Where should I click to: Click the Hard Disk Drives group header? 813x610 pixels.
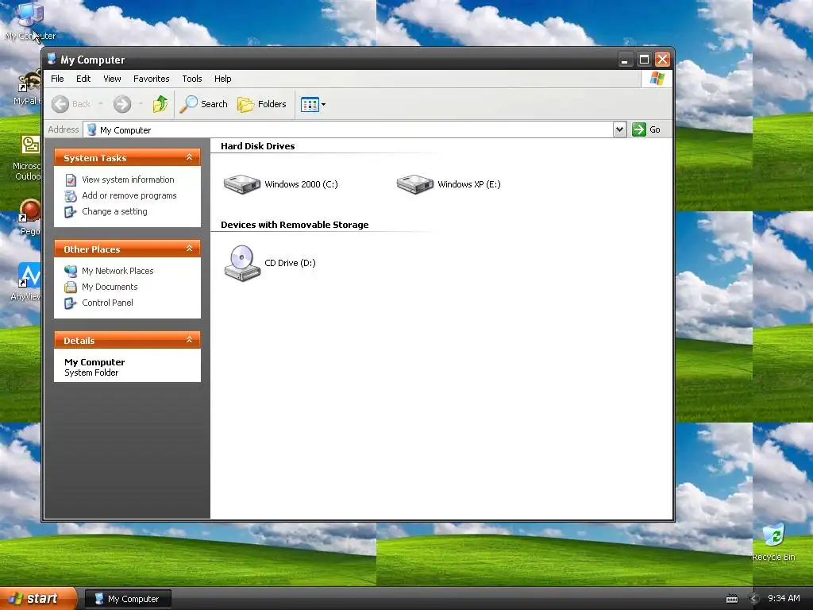(x=258, y=146)
